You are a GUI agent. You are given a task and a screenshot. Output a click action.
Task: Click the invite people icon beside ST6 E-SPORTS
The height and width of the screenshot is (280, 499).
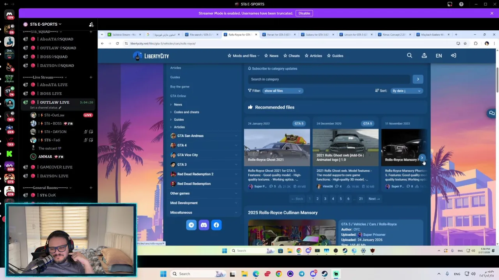pyautogui.click(x=91, y=24)
